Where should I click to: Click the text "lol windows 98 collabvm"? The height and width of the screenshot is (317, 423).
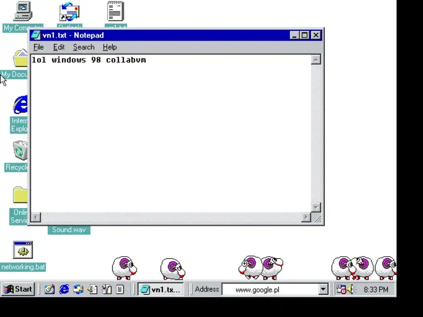coord(89,60)
